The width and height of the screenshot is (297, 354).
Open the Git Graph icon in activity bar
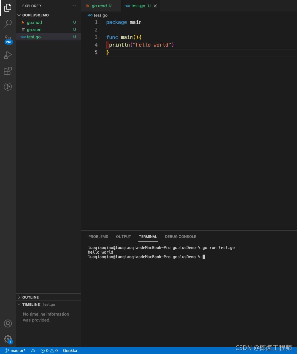pos(8,87)
